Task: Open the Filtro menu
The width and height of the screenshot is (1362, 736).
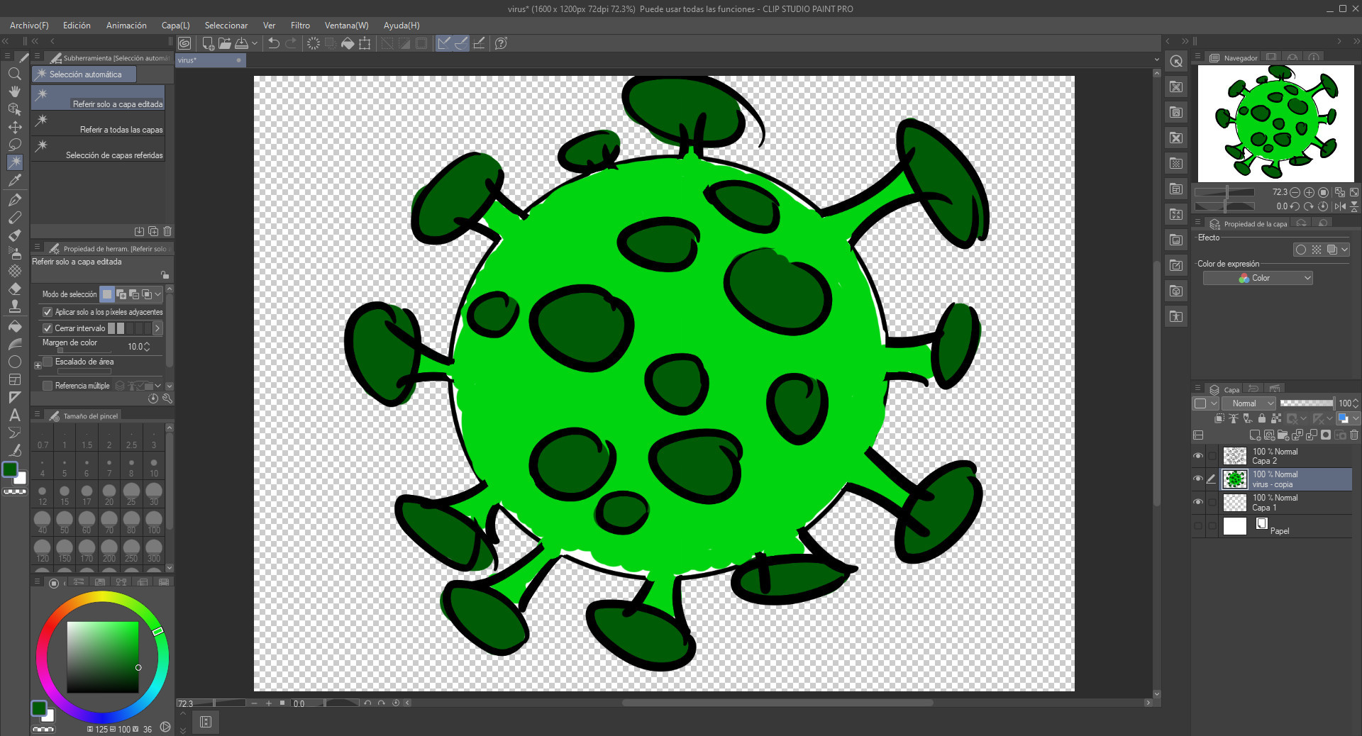Action: [300, 26]
